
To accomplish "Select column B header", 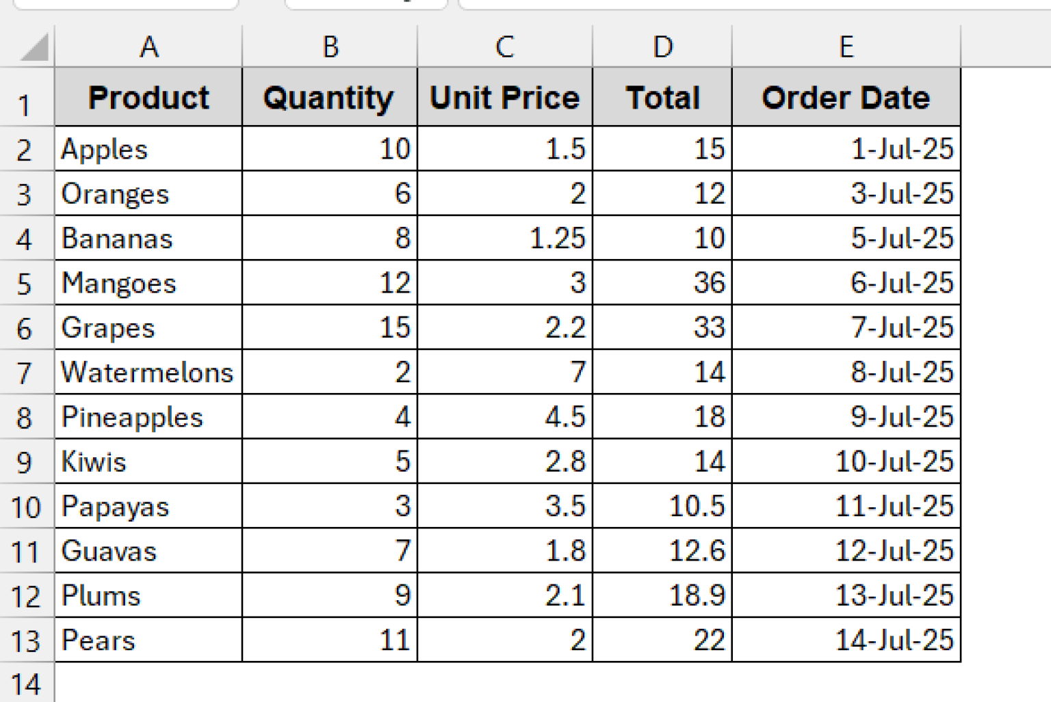I will (330, 46).
